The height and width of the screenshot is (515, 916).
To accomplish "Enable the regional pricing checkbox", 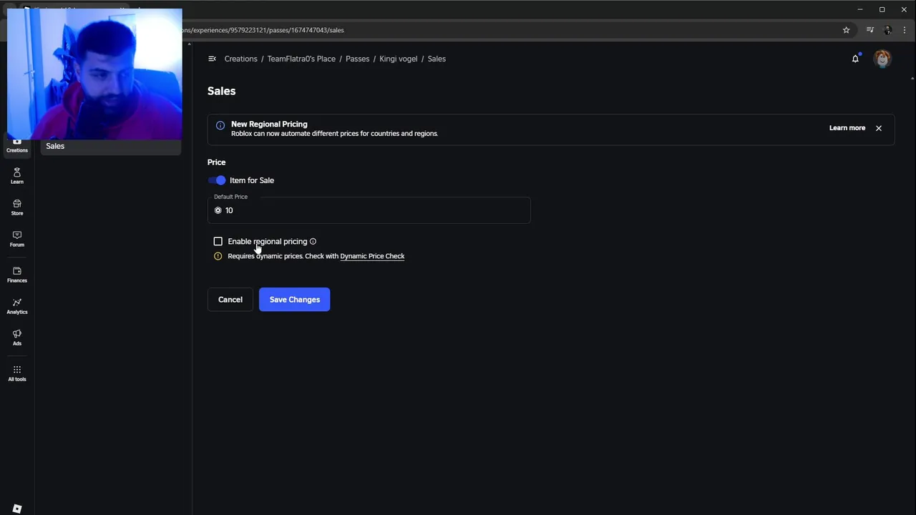I will (x=218, y=242).
